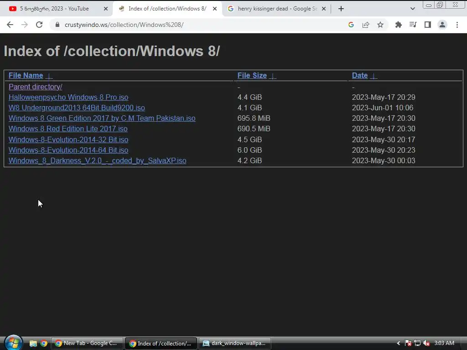
Task: Click the 6.0 GiB size cell
Action: tap(249, 150)
